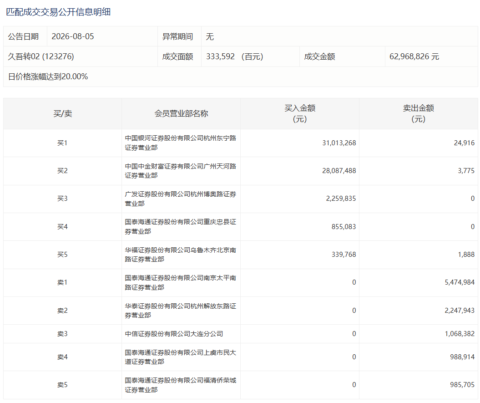This screenshot has width=480, height=403.
Task: Select sell amount 5,474,984
Action: (x=460, y=282)
